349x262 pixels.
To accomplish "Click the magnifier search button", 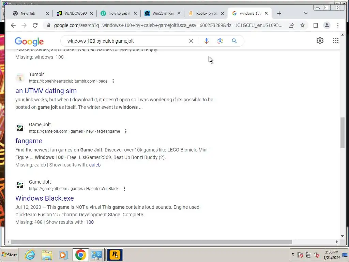I will 234,41.
